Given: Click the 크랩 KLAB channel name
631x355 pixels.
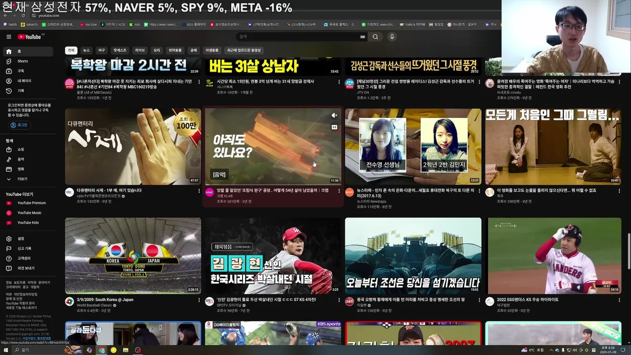Looking at the screenshot, I should (x=225, y=196).
